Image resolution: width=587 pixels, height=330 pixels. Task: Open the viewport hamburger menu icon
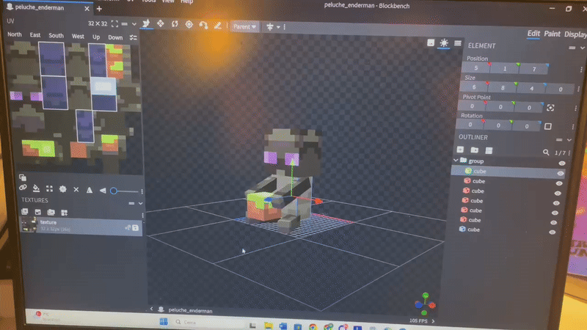pyautogui.click(x=457, y=43)
